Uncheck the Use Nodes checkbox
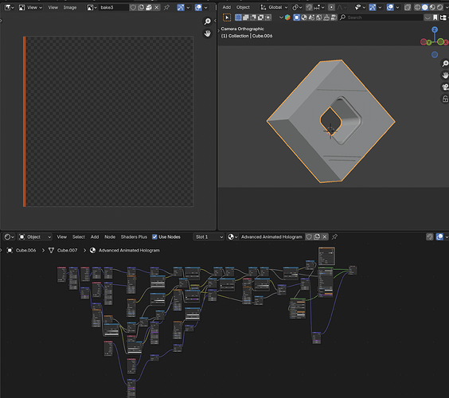This screenshot has height=398, width=449. [x=154, y=236]
